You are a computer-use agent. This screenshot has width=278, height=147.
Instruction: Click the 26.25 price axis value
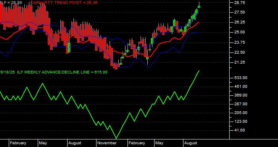pyautogui.click(x=240, y=22)
